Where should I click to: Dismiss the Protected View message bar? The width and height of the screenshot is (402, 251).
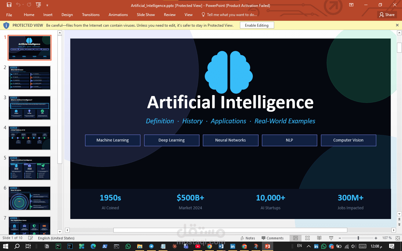click(x=397, y=25)
